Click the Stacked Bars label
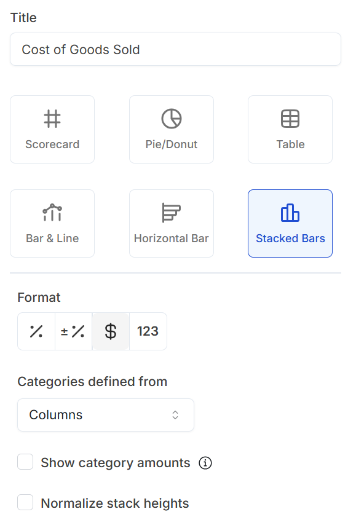 290,239
